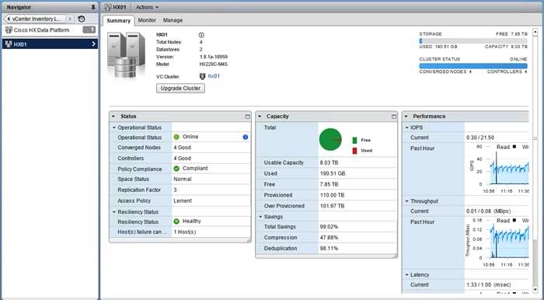
Task: Collapse the Capacity panel
Action: pos(260,117)
